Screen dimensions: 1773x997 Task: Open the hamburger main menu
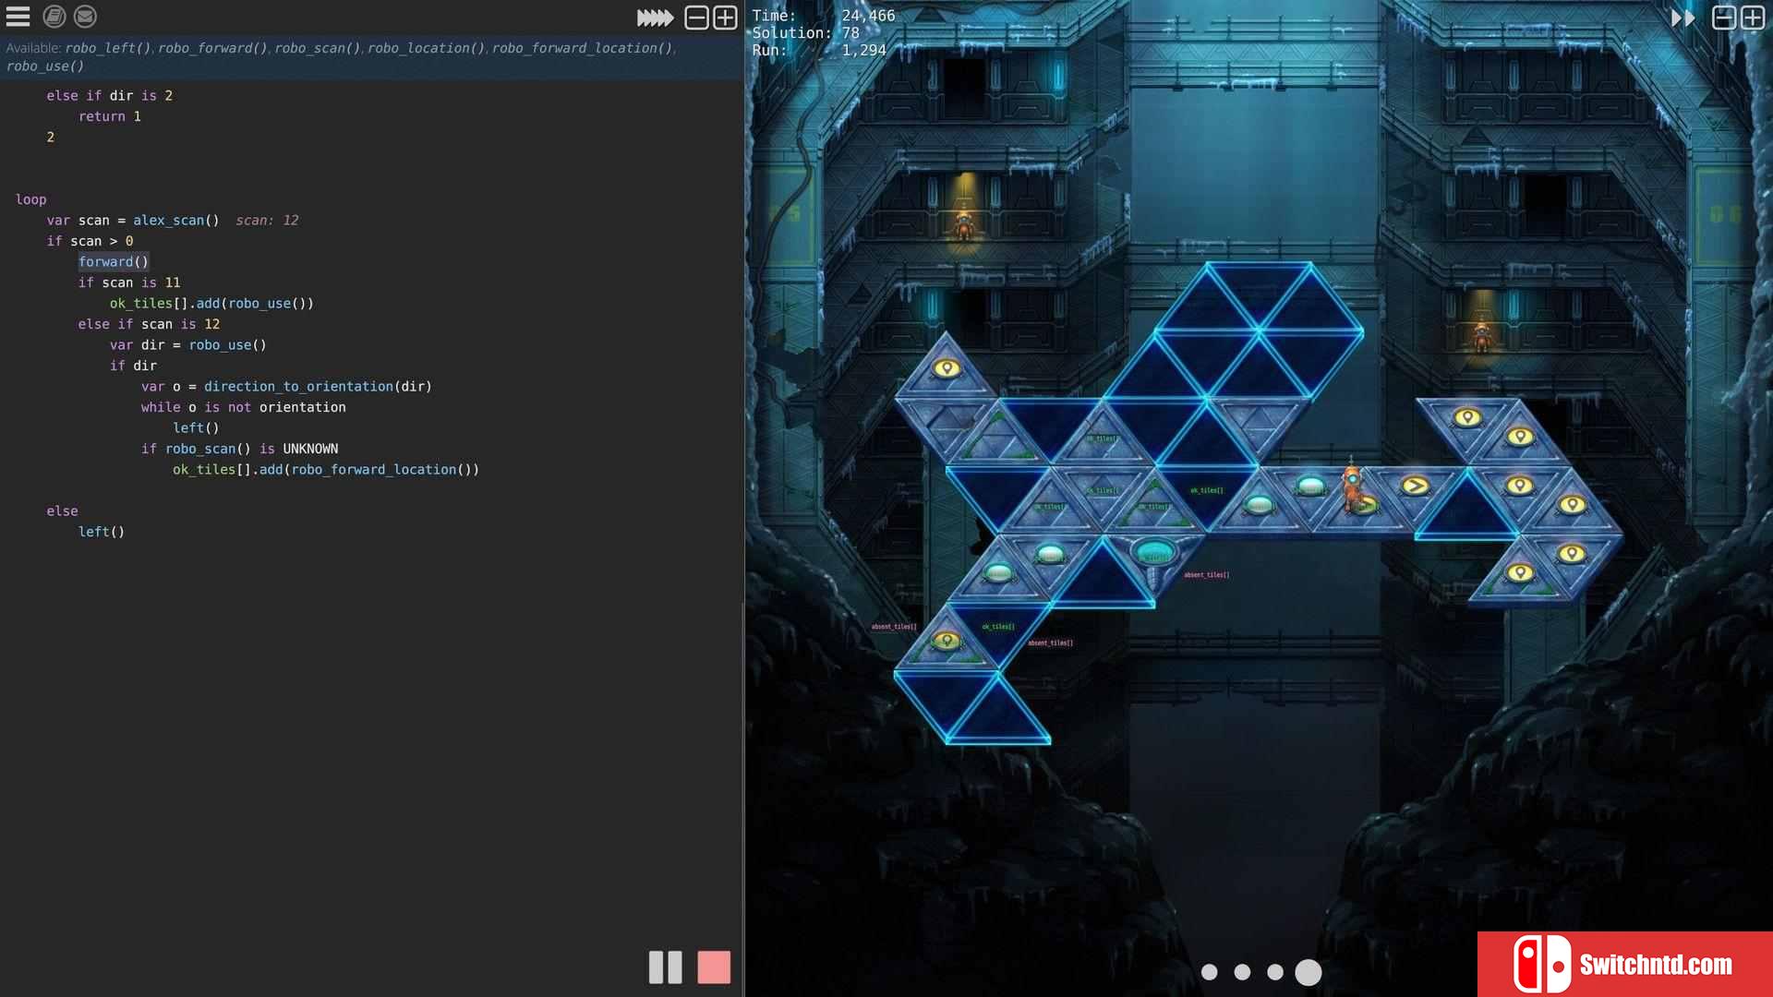[x=18, y=17]
